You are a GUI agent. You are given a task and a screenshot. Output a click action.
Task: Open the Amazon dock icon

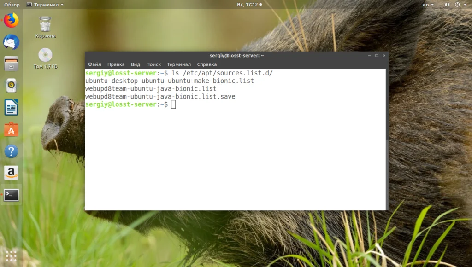pos(11,173)
